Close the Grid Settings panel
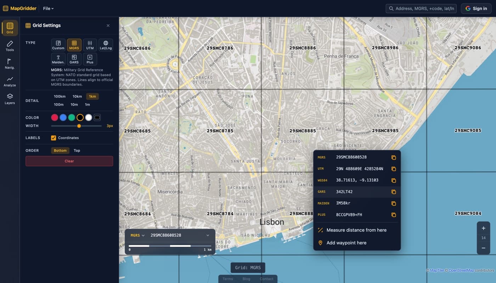This screenshot has width=496, height=283. click(x=108, y=25)
